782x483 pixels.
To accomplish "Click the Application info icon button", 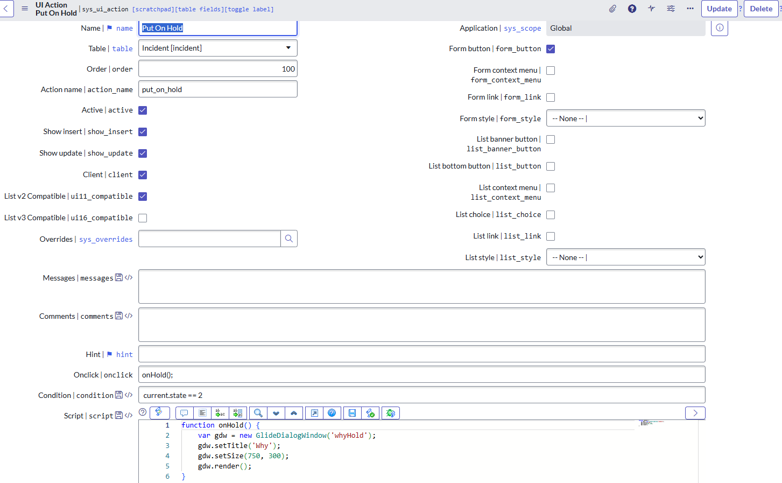I will point(720,28).
